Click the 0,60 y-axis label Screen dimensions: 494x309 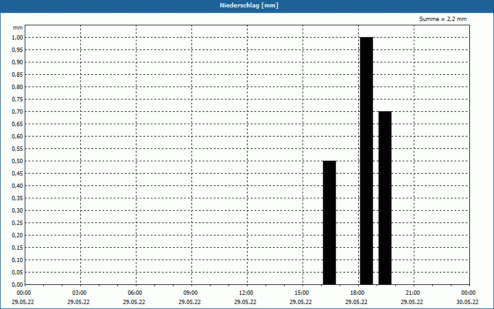pos(17,137)
